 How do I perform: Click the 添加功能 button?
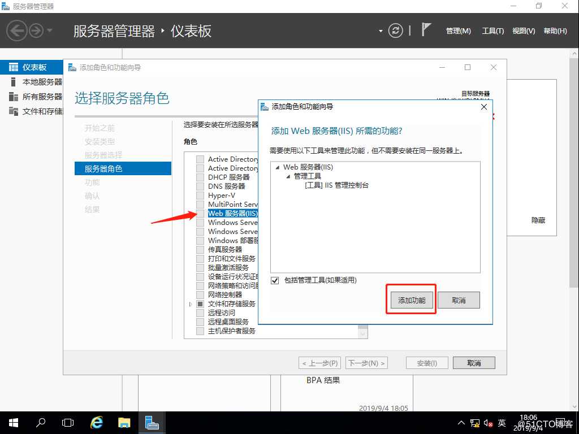(412, 301)
